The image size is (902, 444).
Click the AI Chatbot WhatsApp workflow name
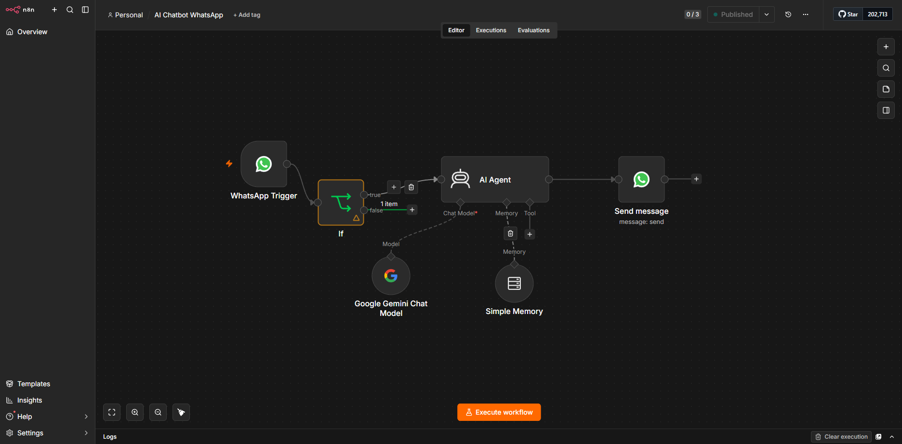click(189, 15)
